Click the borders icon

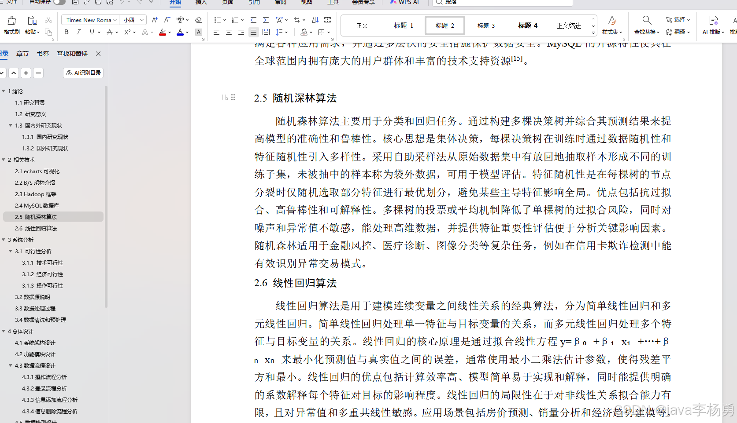[322, 32]
